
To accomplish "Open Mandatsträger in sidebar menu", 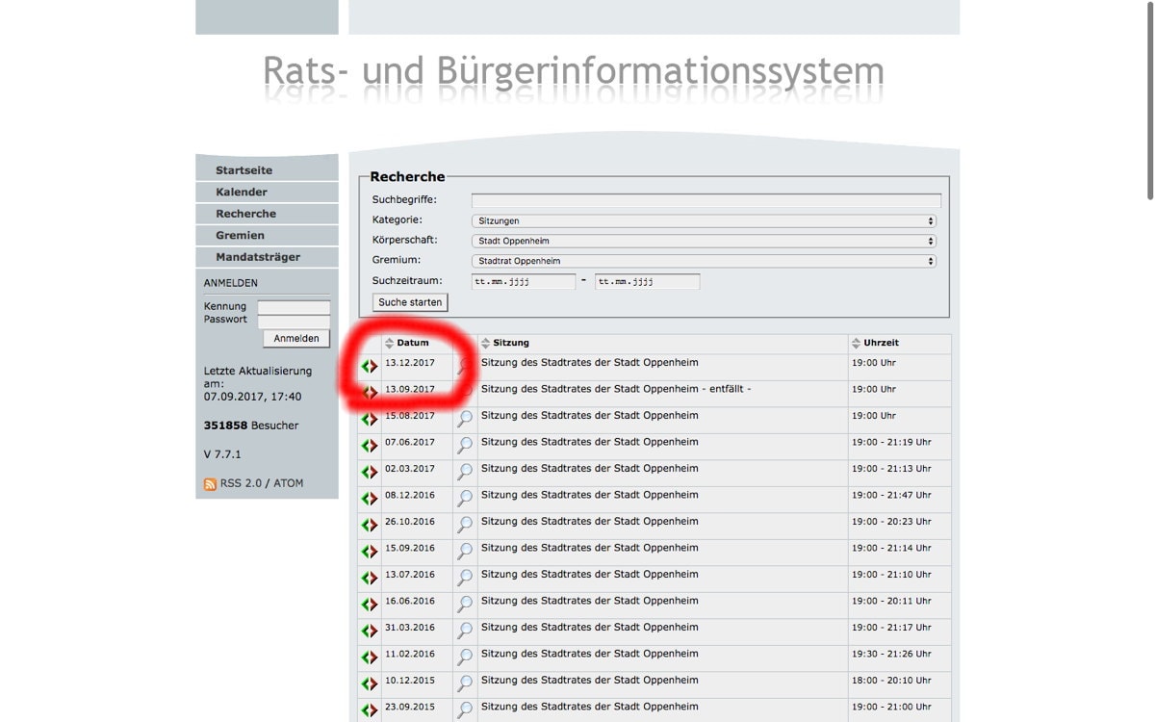I will coord(257,257).
